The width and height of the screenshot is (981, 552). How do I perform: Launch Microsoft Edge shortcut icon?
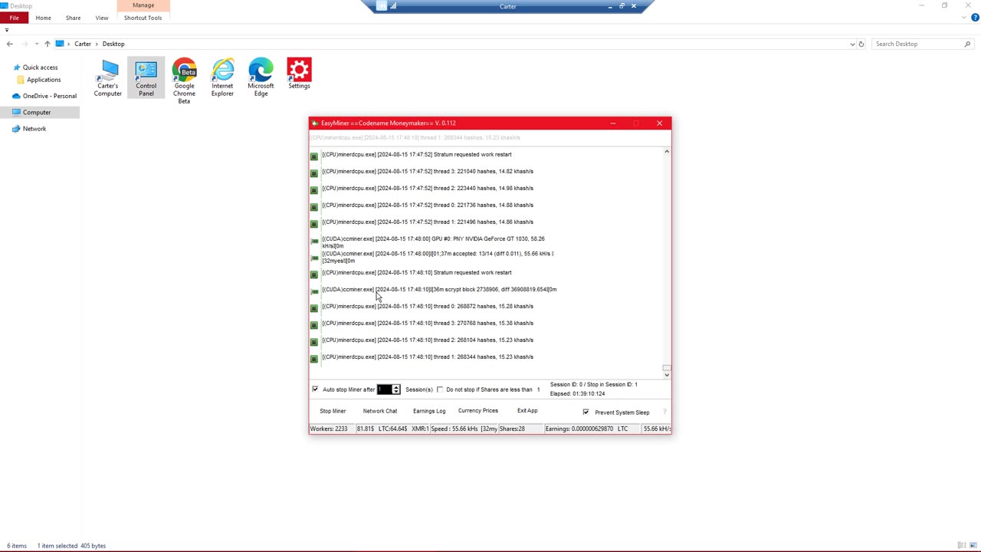pos(261,77)
